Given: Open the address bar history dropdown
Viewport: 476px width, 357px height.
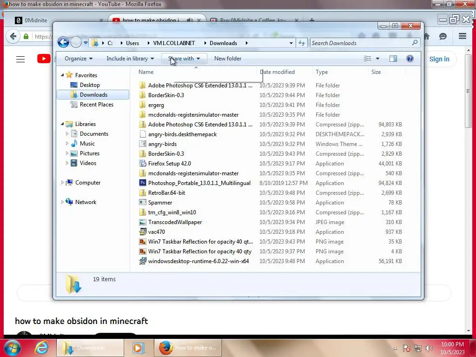Looking at the screenshot, I should [291, 43].
